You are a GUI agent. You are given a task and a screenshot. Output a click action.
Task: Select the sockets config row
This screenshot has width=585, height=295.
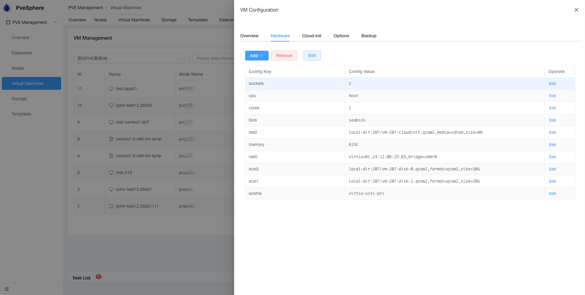295,84
